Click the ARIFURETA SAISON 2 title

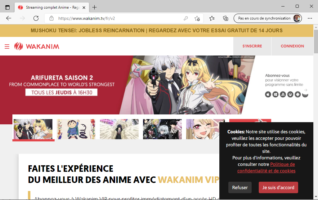click(62, 78)
